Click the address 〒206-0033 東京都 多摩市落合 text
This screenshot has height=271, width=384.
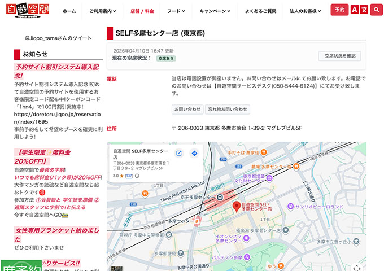(x=237, y=128)
